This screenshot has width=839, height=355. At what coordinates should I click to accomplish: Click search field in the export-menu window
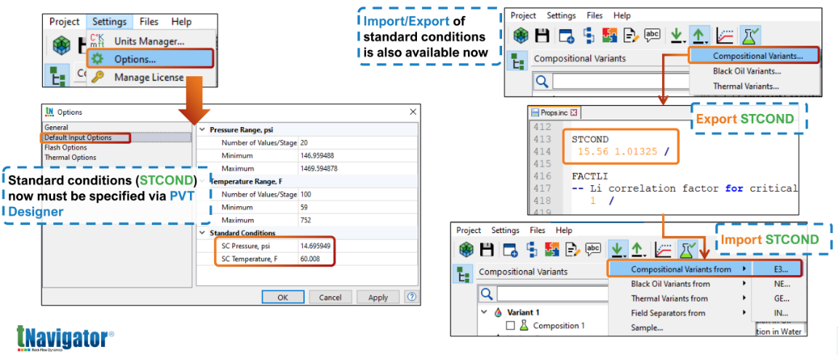coord(620,82)
